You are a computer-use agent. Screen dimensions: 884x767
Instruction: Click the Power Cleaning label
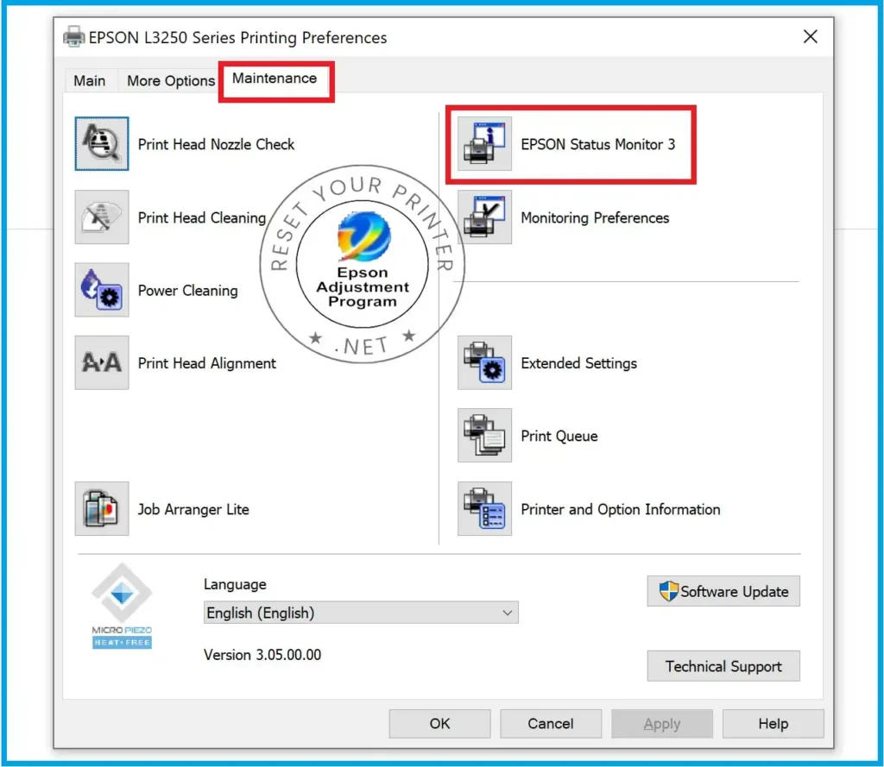[x=187, y=290]
